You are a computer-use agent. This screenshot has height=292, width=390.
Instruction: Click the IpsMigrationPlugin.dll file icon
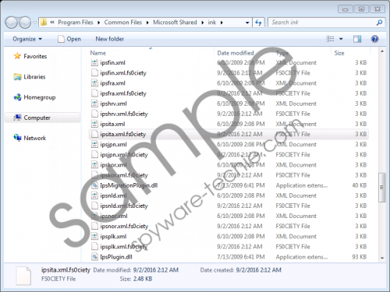tap(94, 185)
